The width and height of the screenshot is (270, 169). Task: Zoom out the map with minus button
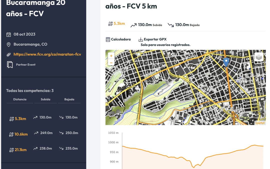(111, 62)
